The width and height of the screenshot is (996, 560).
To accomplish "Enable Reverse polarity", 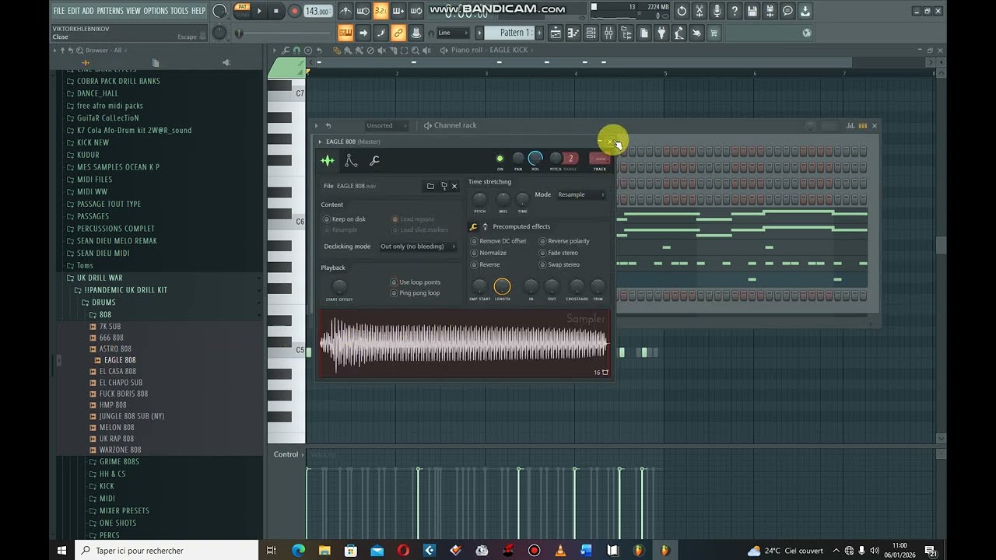I will point(564,241).
